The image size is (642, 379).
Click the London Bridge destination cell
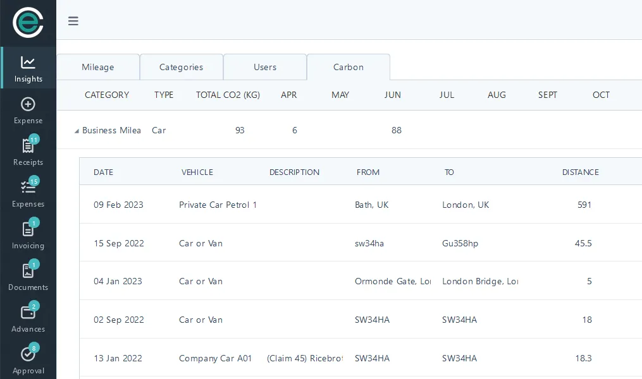(480, 281)
